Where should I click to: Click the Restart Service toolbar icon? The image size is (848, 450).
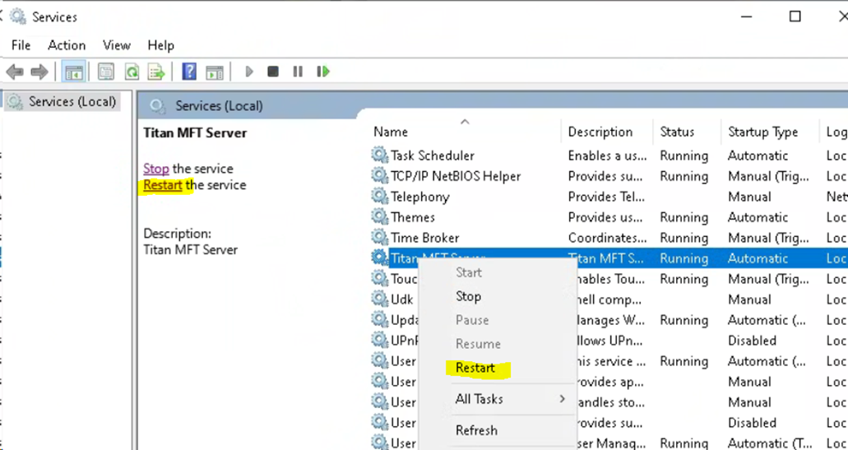(x=323, y=72)
